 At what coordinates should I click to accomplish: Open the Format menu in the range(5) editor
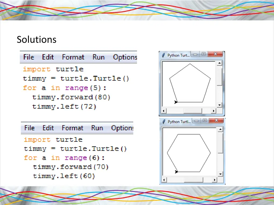(73, 57)
